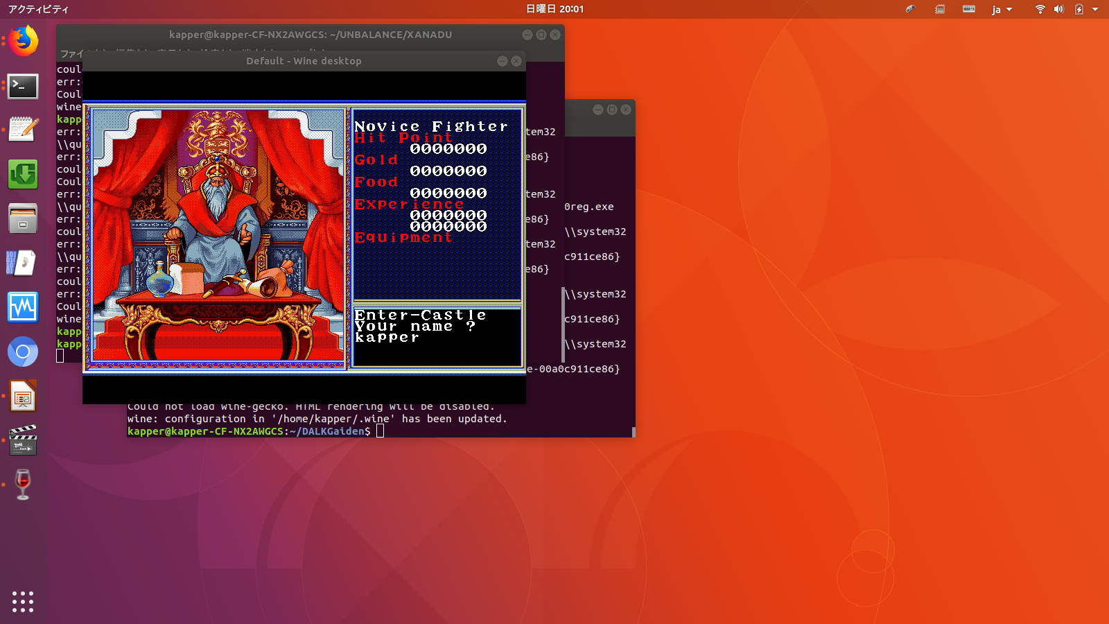Open the Terminal dock icon
1109x624 pixels.
click(x=23, y=87)
